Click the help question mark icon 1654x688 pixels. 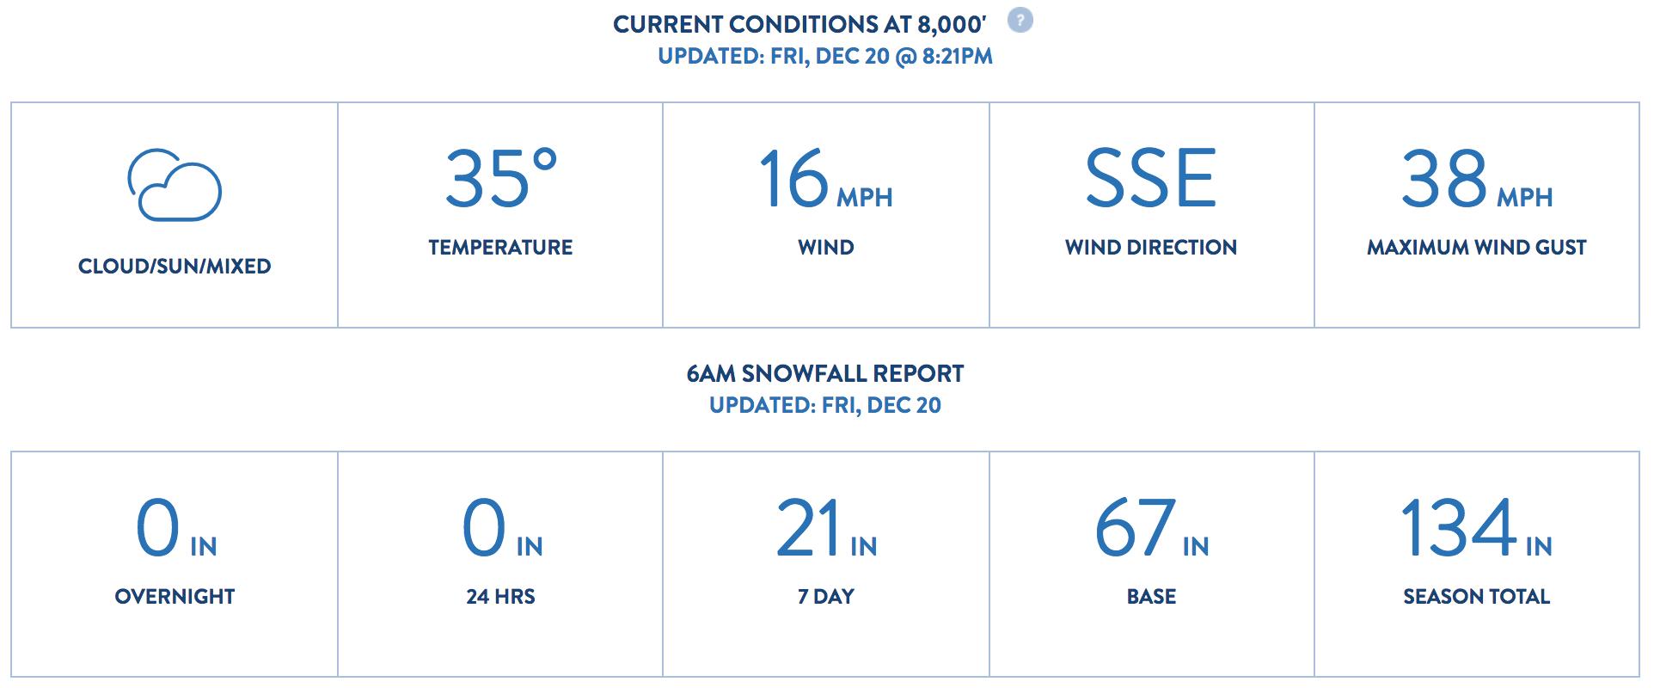[x=1020, y=20]
